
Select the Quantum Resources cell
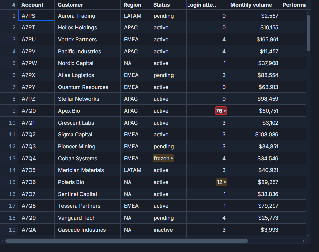[x=87, y=87]
